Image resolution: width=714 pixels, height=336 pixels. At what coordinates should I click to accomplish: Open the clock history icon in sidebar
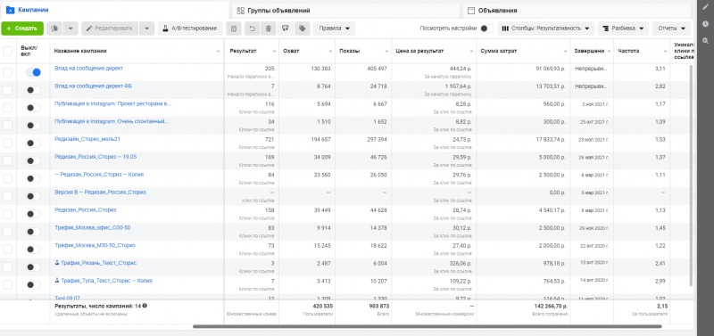[705, 24]
